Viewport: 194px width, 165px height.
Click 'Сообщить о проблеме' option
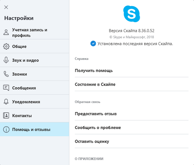pos(98,127)
